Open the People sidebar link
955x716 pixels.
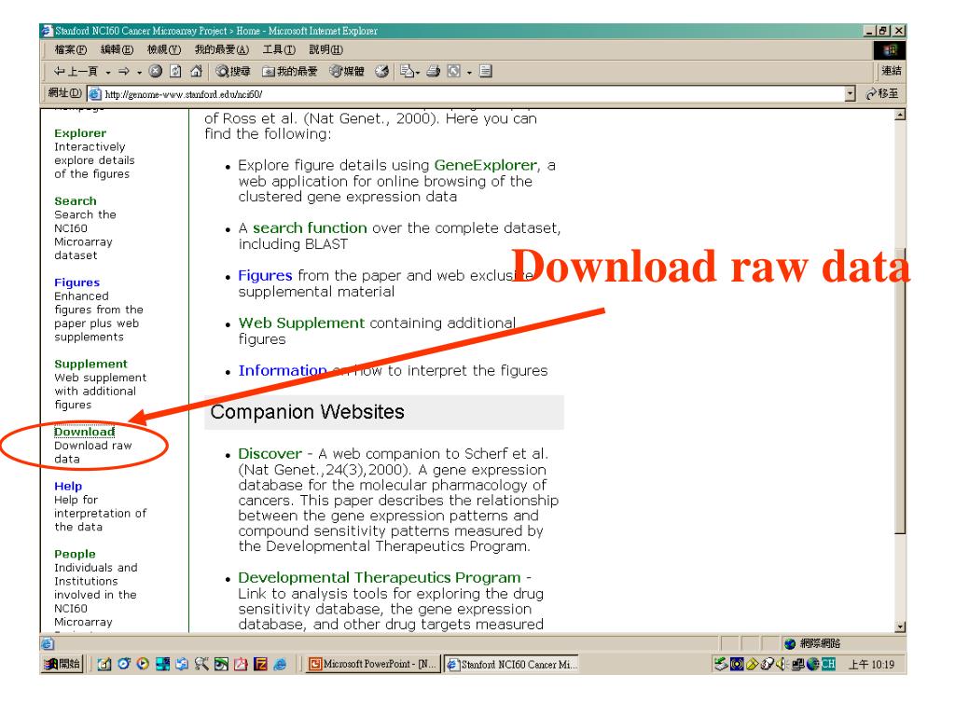pyautogui.click(x=75, y=554)
